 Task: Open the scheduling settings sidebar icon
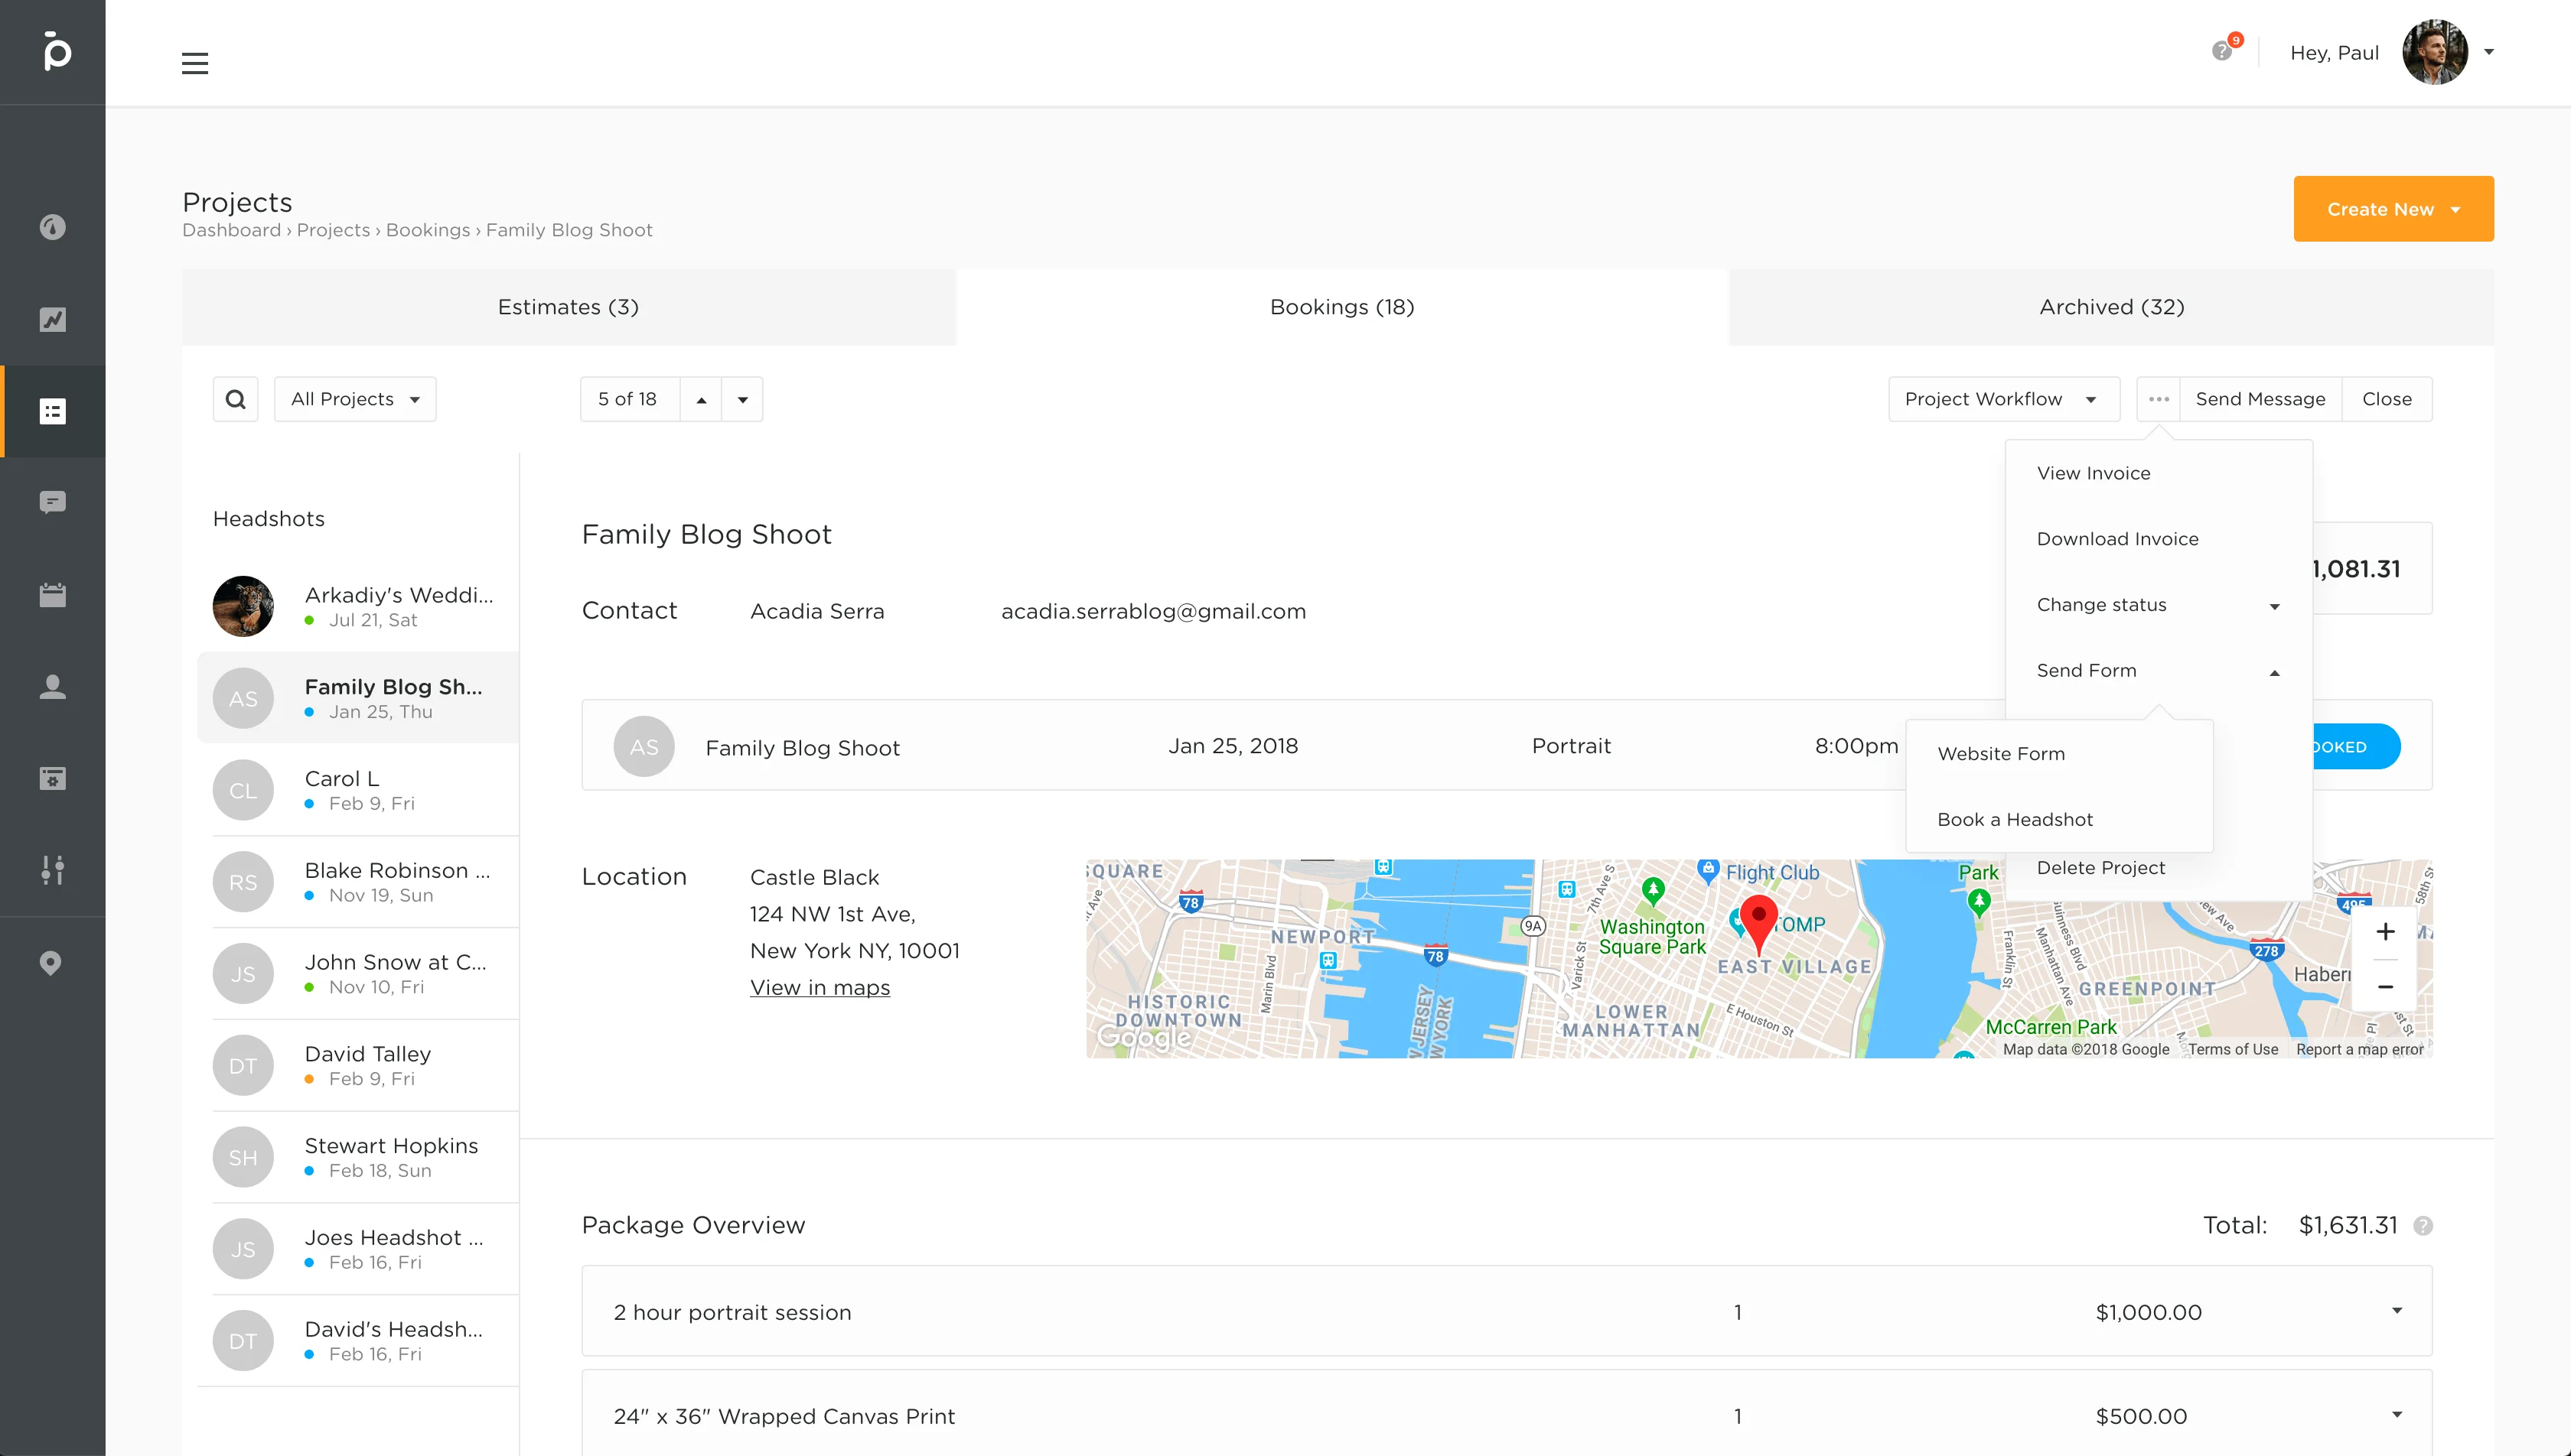tap(52, 778)
